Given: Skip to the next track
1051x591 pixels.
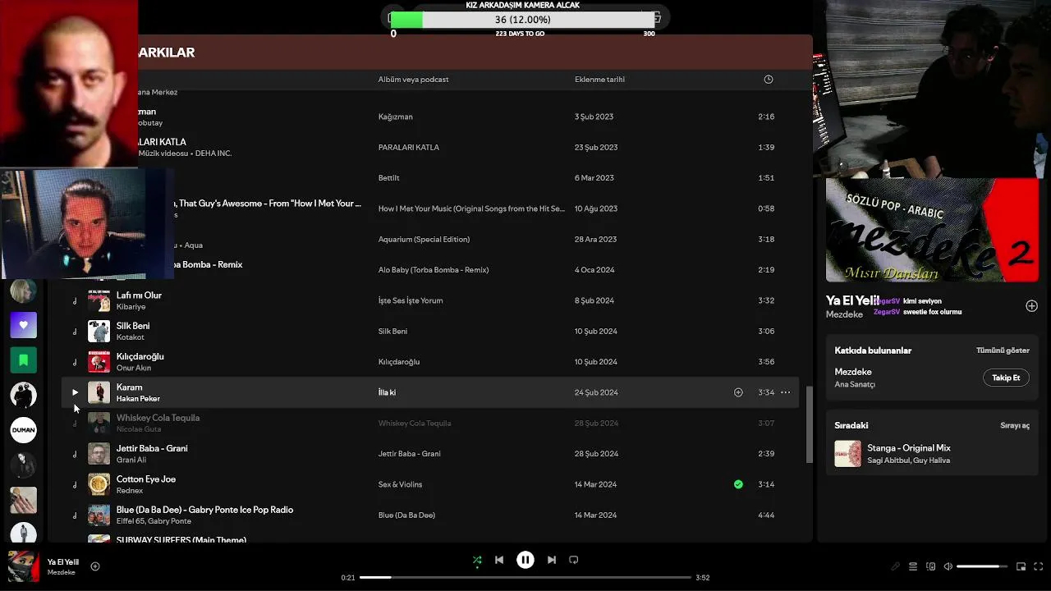Looking at the screenshot, I should [552, 560].
